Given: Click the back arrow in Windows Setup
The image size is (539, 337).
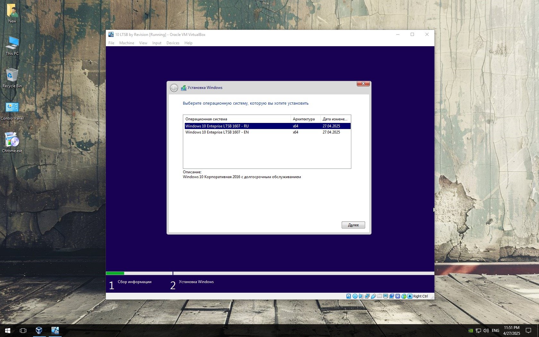Looking at the screenshot, I should point(174,88).
